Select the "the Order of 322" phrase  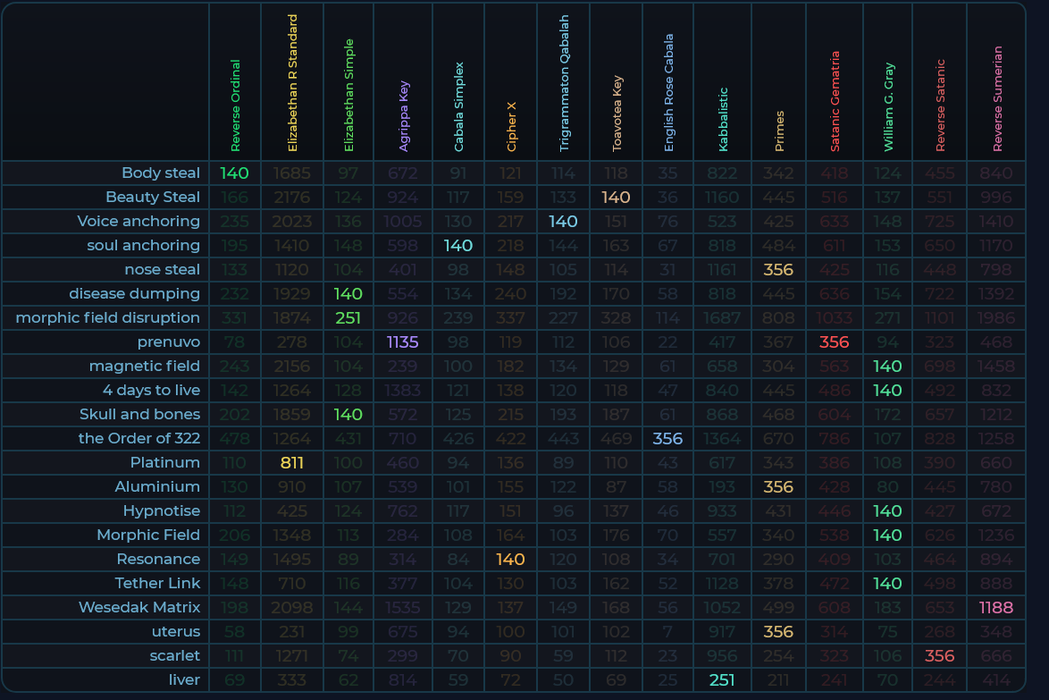pos(139,439)
